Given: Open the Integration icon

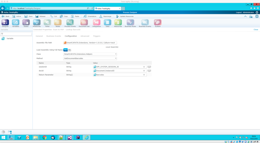Looking at the screenshot, I should (96, 22).
